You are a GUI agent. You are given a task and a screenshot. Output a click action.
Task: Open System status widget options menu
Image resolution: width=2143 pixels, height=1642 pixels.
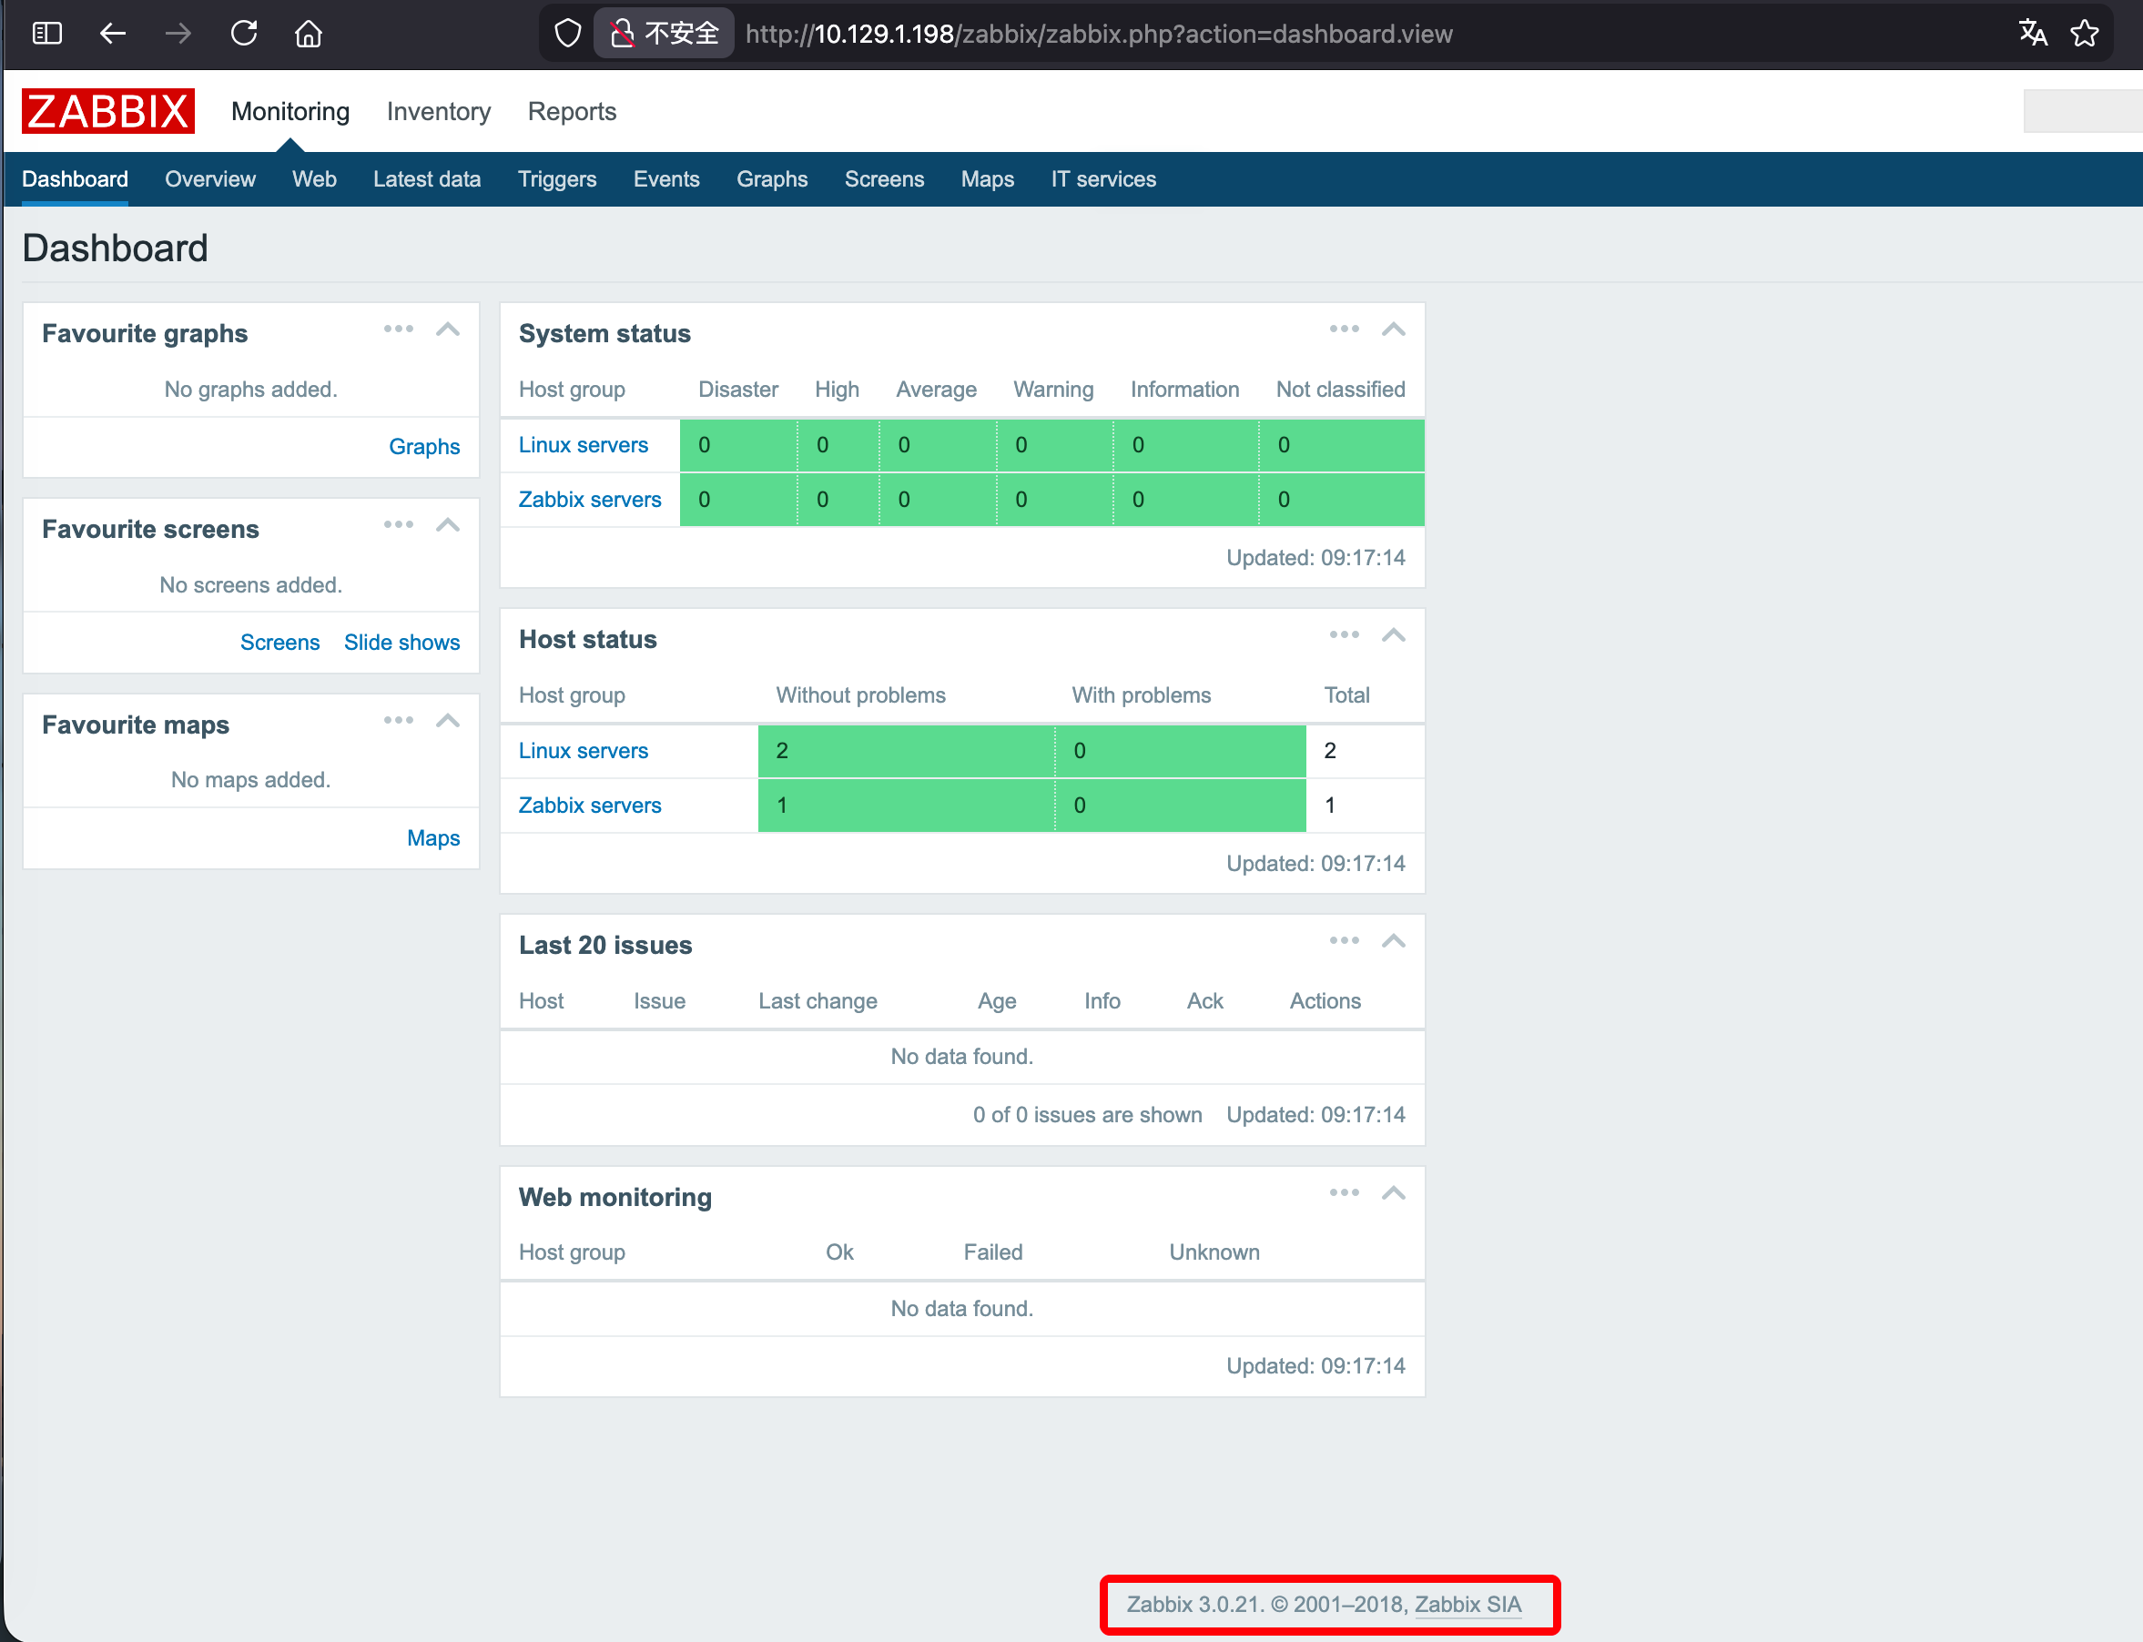click(1344, 329)
